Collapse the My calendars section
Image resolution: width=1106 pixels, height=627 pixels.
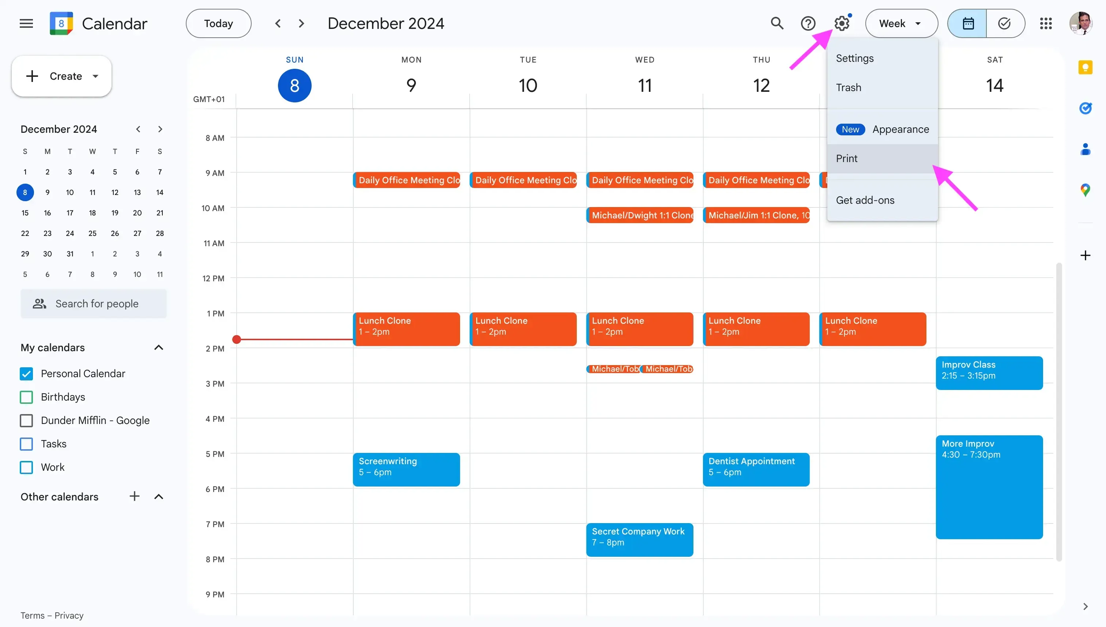tap(158, 348)
